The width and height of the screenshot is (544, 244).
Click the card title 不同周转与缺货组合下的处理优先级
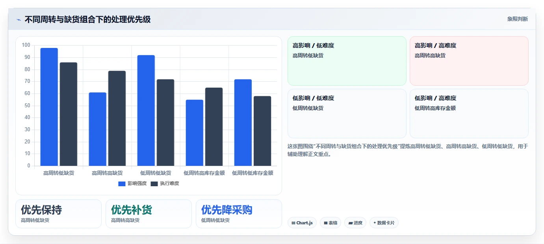87,19
